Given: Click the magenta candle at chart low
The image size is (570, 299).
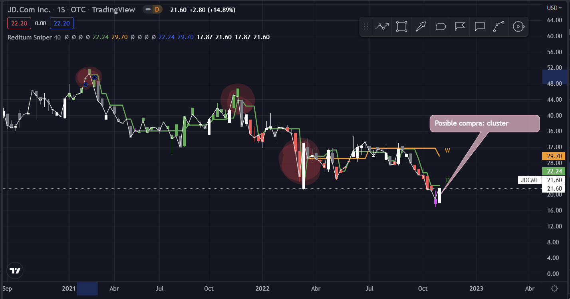Looking at the screenshot, I should coord(435,201).
